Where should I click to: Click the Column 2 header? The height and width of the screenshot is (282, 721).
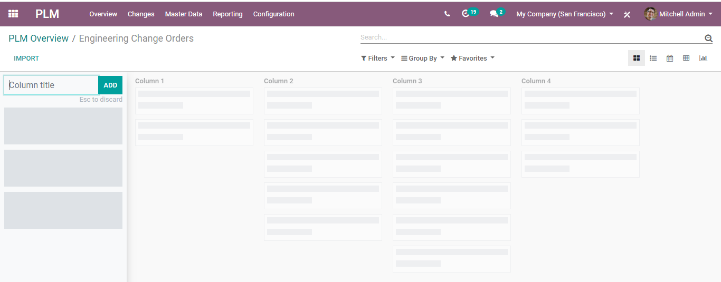[279, 81]
